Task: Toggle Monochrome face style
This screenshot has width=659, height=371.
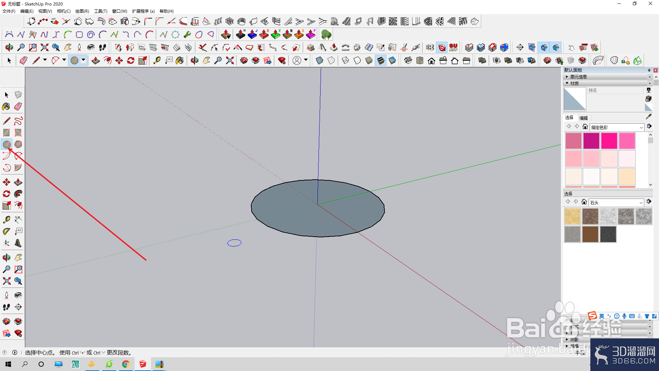Action: pyautogui.click(x=392, y=60)
